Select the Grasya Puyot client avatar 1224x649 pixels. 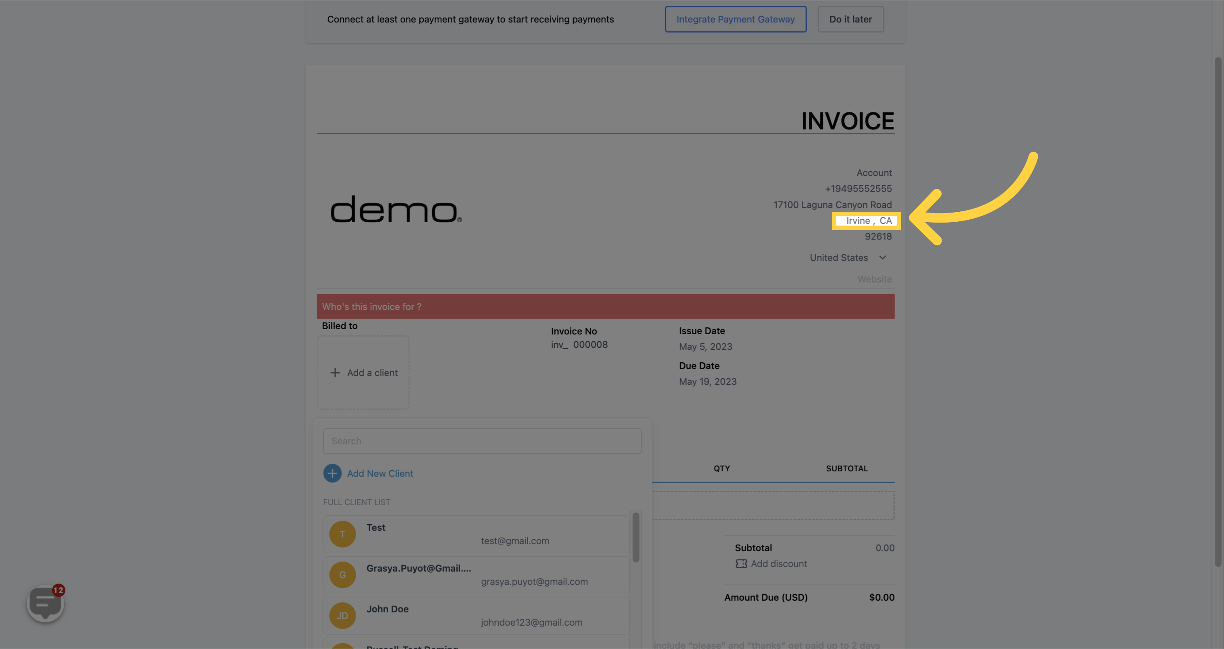[342, 575]
